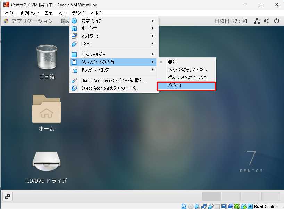Select 双方向 clipboard sharing option
Screen dimensions: 284x209
186,85
